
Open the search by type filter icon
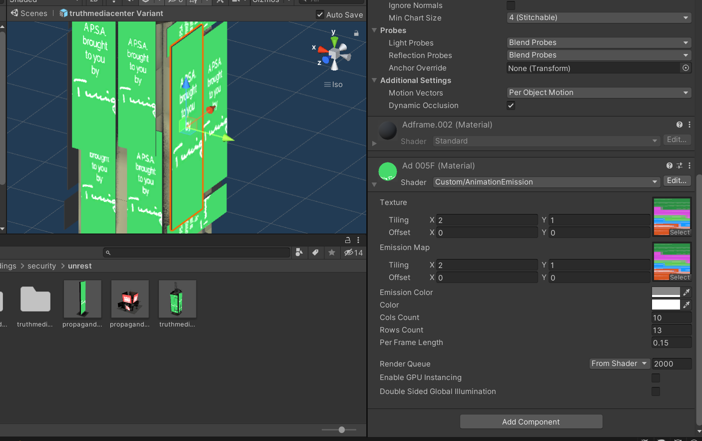click(299, 252)
